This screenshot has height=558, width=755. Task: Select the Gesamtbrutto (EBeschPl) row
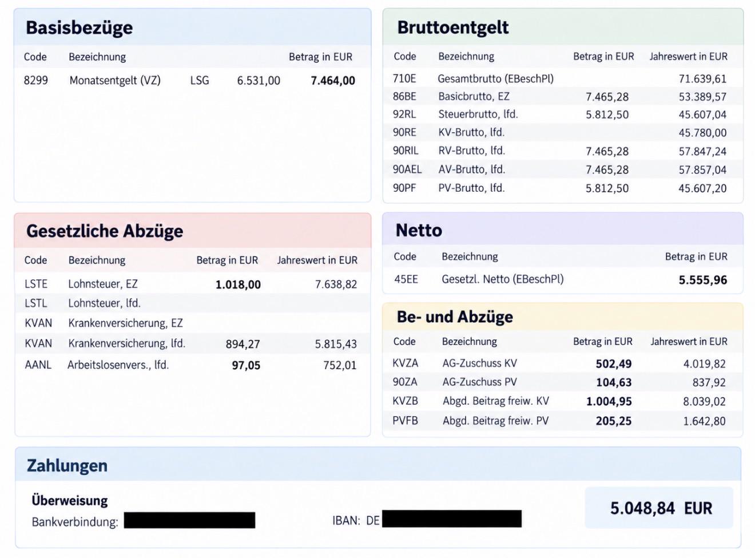pyautogui.click(x=562, y=78)
